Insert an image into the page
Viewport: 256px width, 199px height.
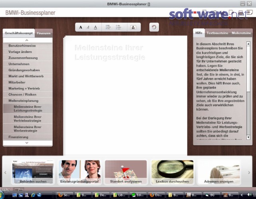click(x=133, y=27)
